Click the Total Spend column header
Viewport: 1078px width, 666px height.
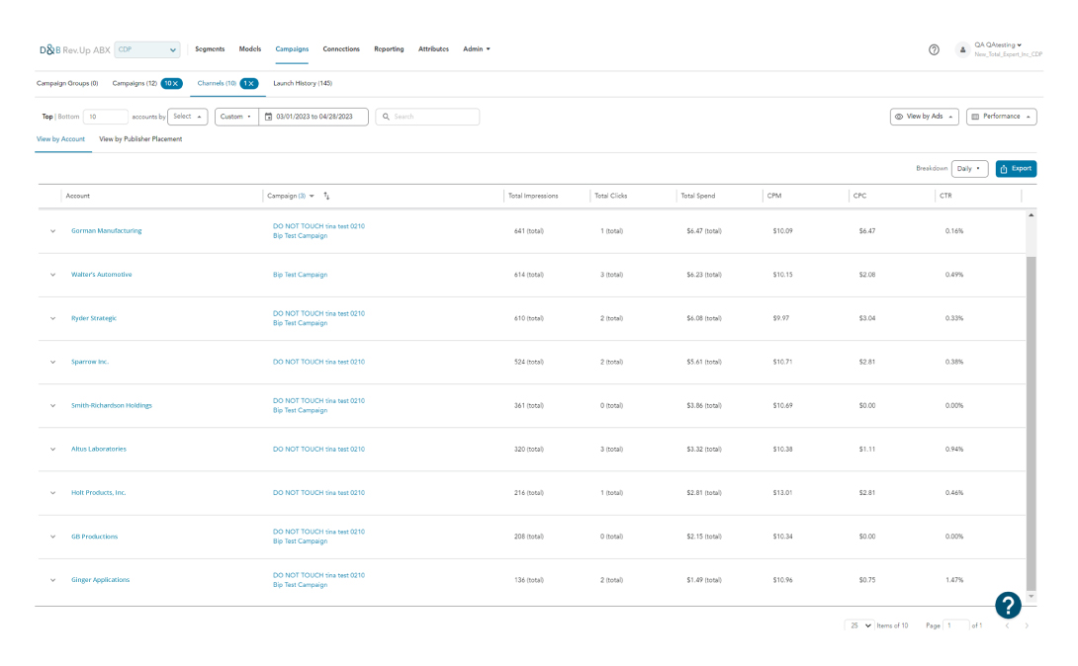[x=698, y=197]
